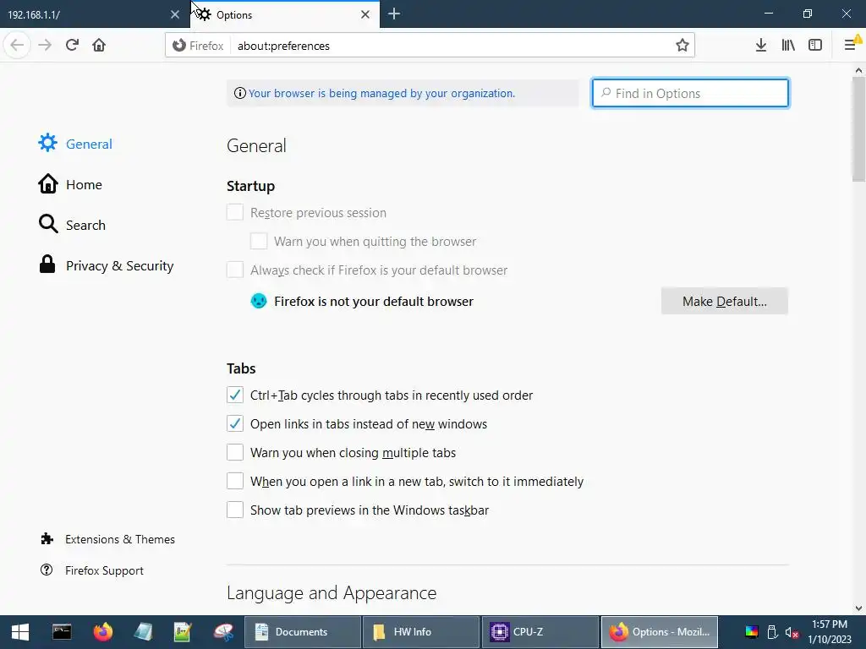Open the Downloads panel
This screenshot has height=649, width=866.
click(761, 46)
